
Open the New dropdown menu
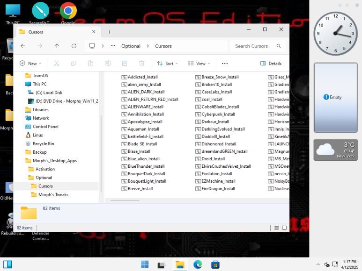(30, 64)
